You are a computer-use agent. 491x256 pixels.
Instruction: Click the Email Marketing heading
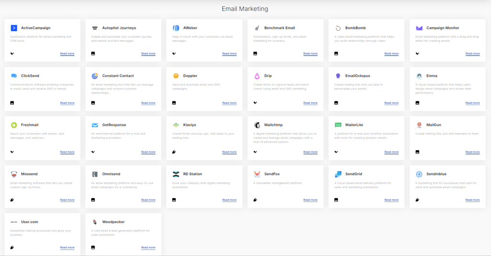[x=245, y=9]
